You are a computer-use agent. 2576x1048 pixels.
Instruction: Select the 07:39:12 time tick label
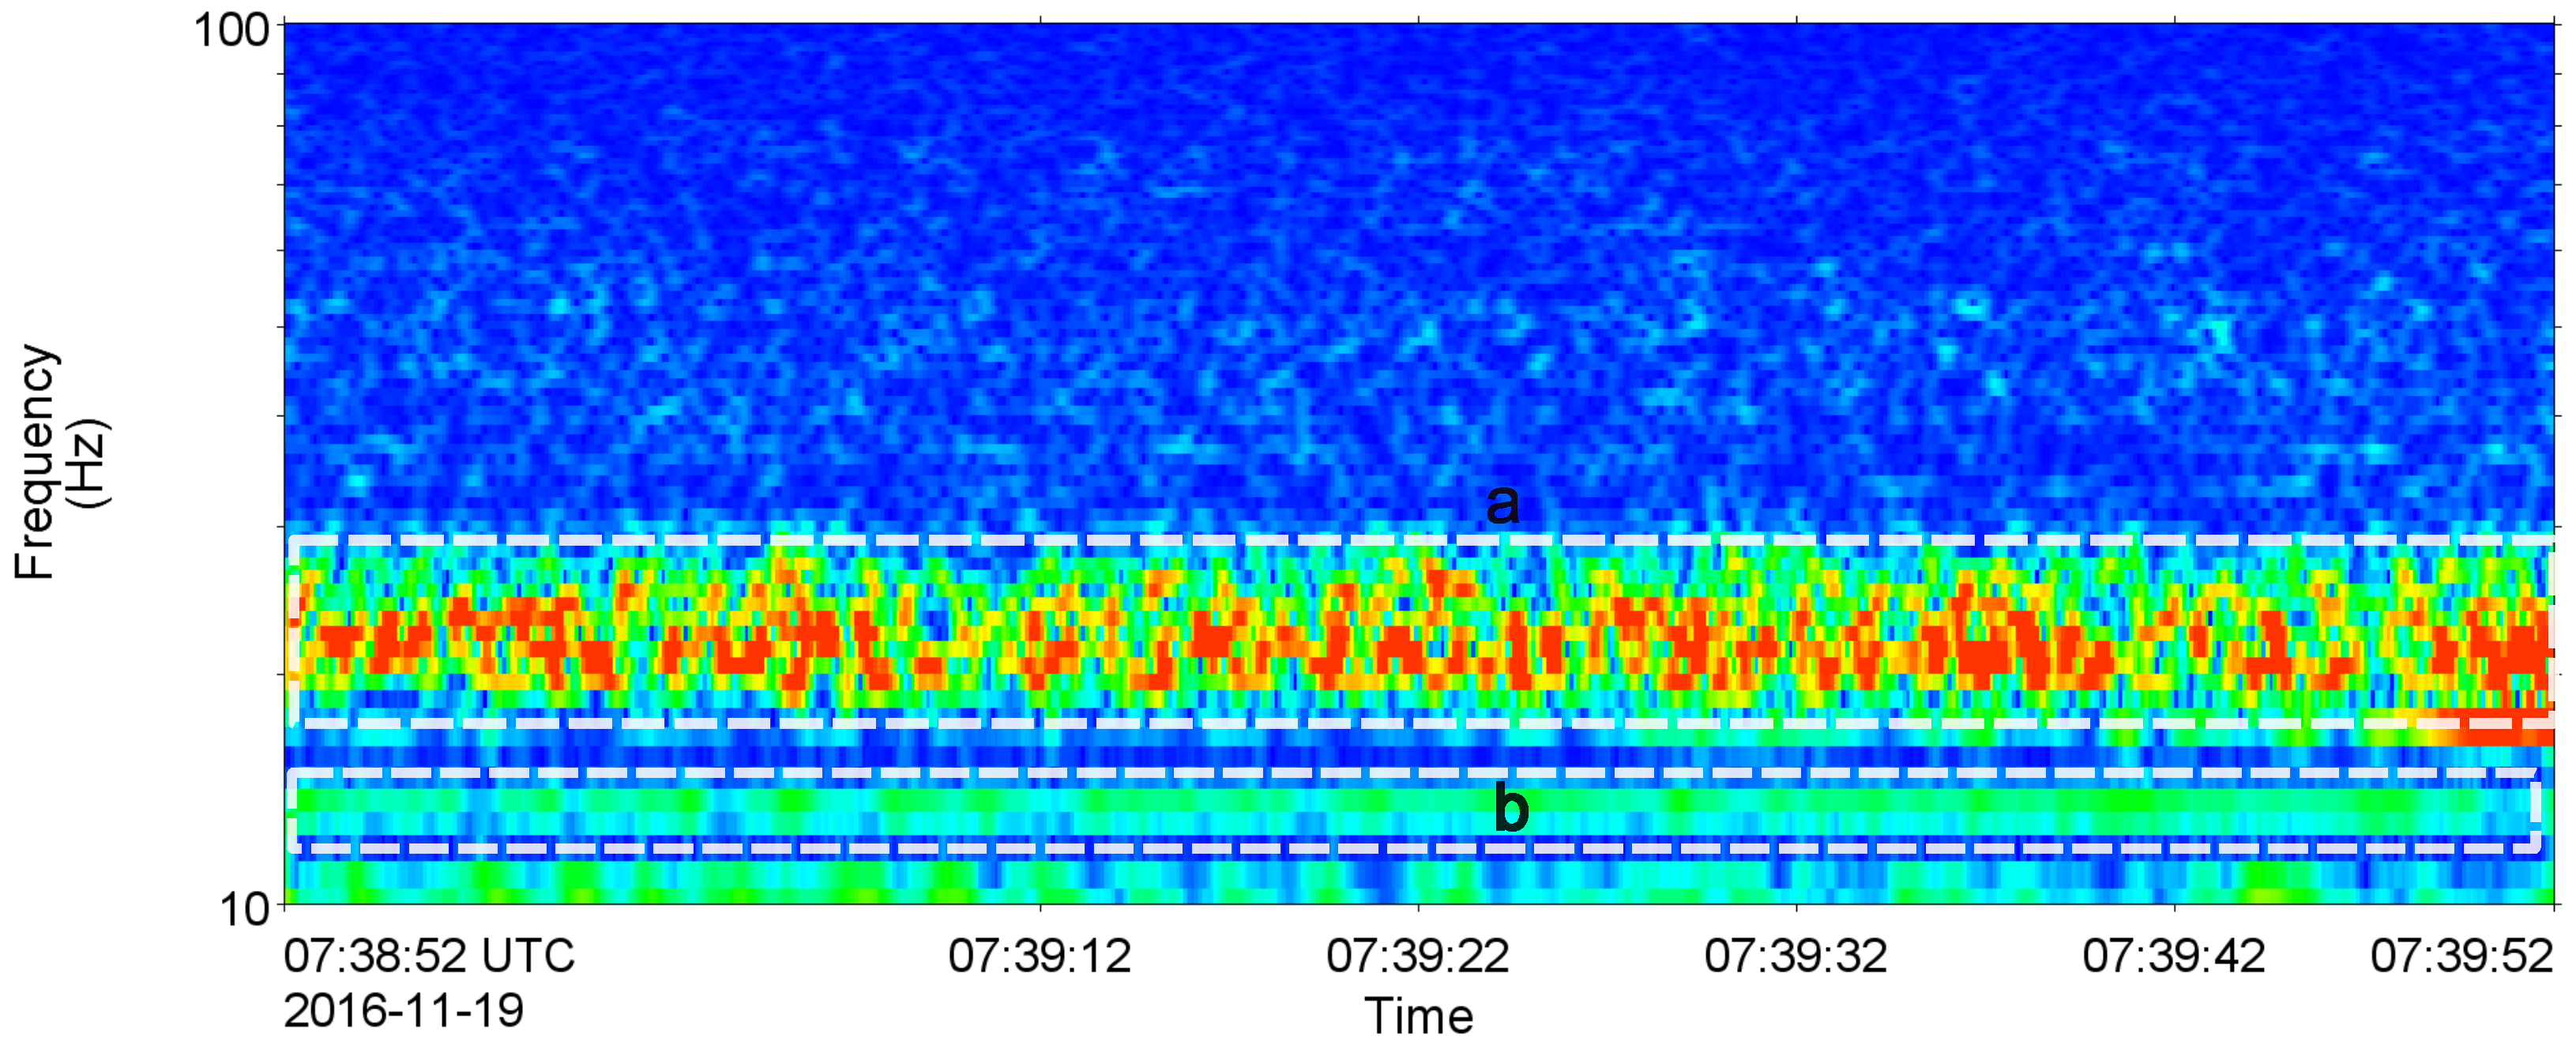point(1040,956)
